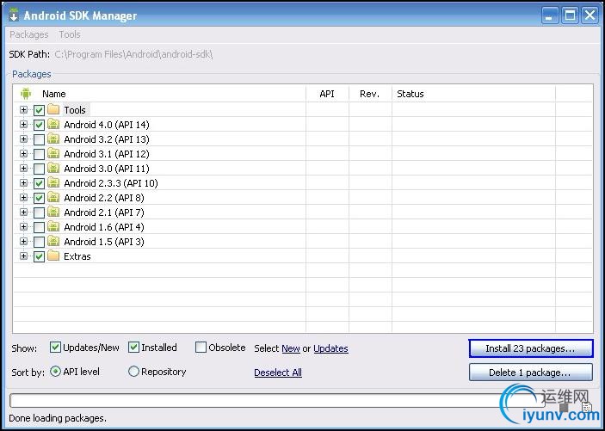
Task: Uncheck the Android 4.0 (API 14) checkbox
Action: [x=39, y=125]
